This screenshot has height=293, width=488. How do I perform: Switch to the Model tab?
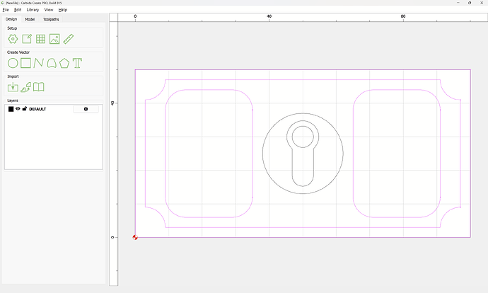30,19
